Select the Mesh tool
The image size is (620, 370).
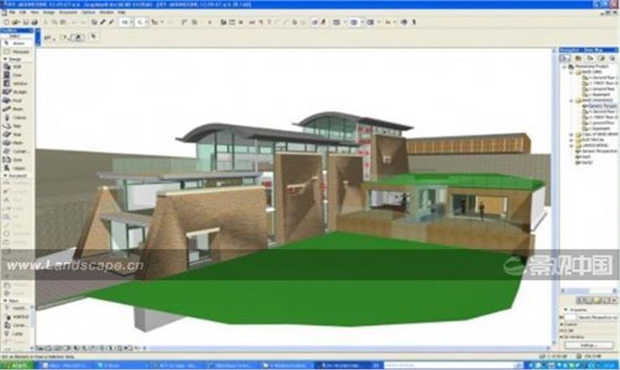point(15,141)
